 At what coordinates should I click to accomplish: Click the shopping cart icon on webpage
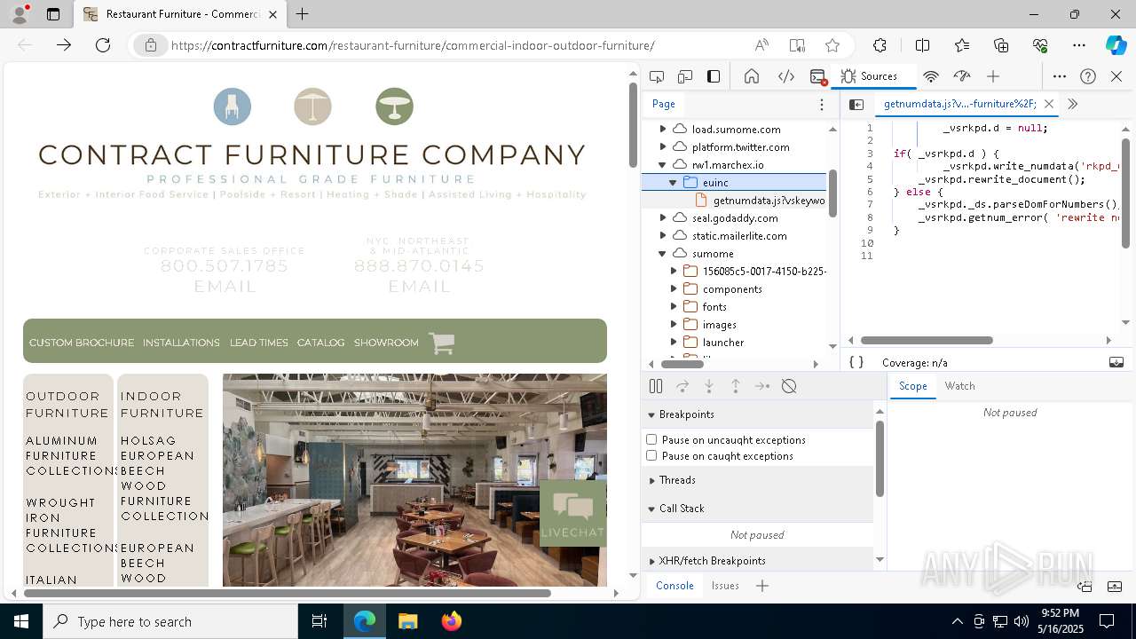[x=442, y=343]
